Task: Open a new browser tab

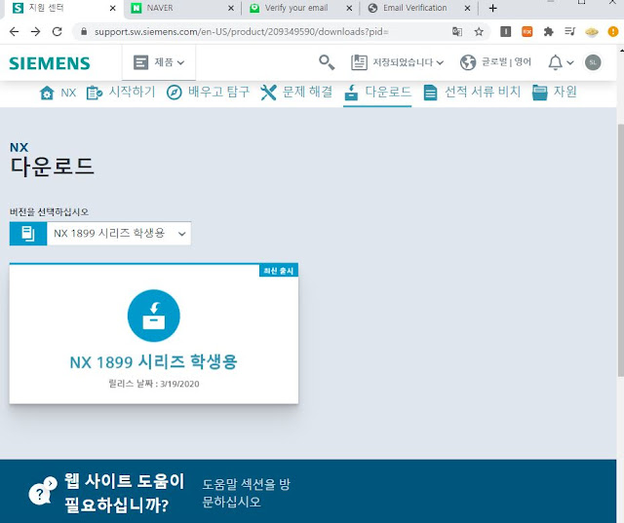Action: 492,8
